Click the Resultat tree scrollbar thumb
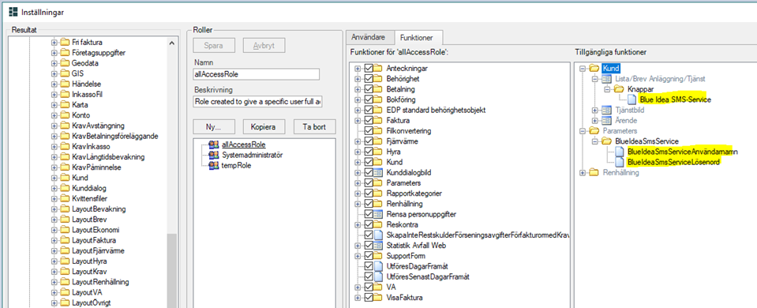Image resolution: width=757 pixels, height=308 pixels. point(172,270)
